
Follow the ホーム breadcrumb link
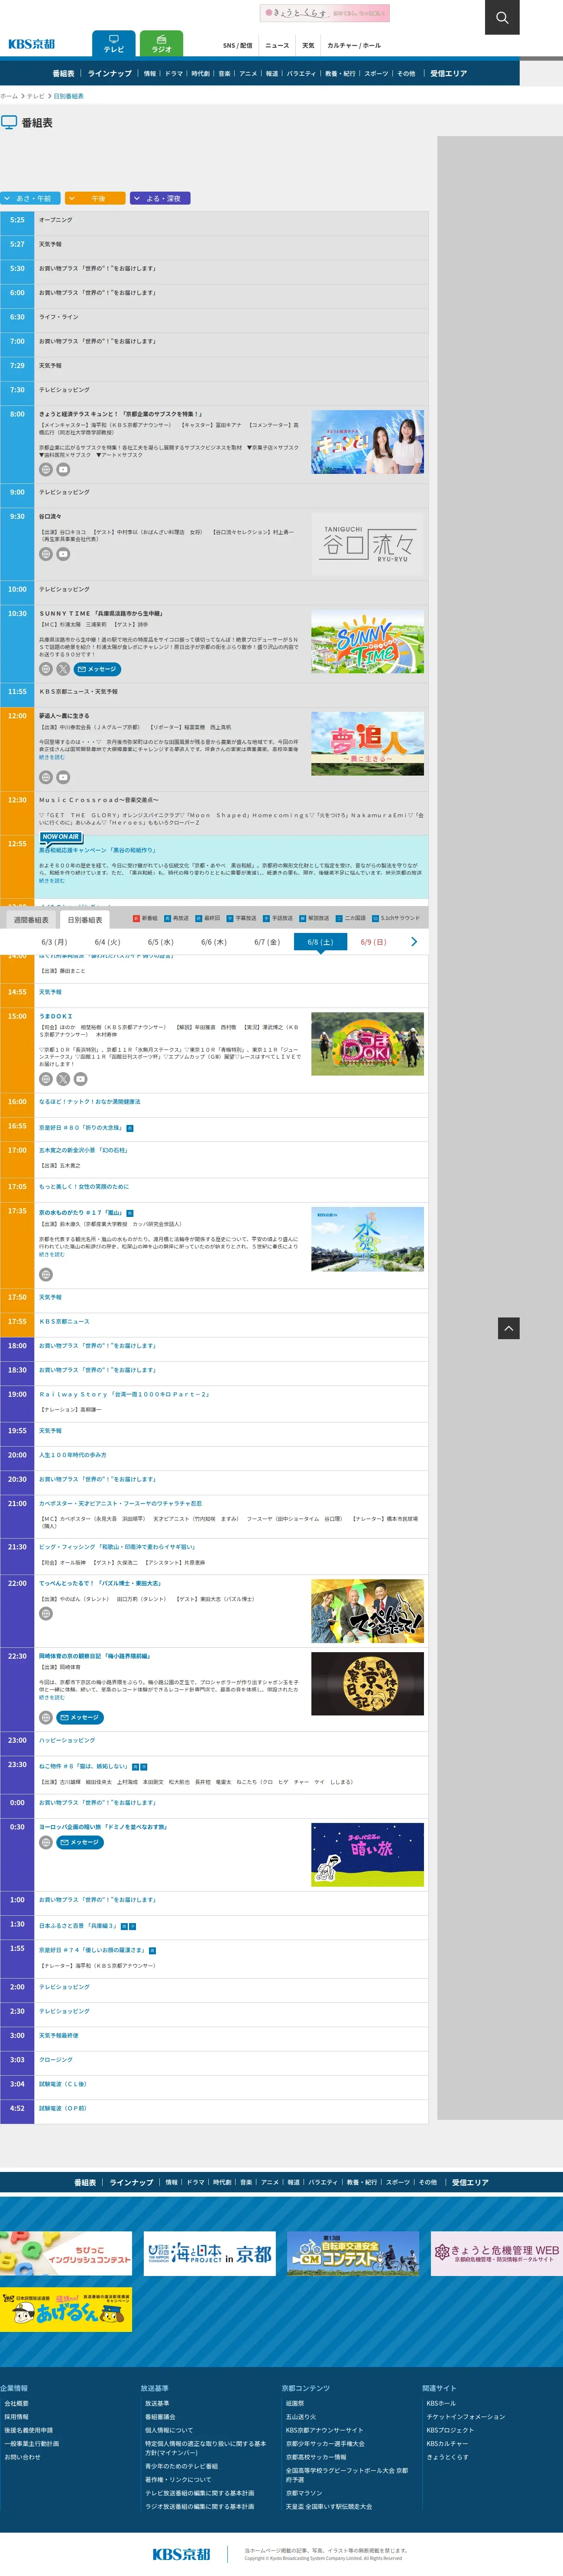point(9,96)
